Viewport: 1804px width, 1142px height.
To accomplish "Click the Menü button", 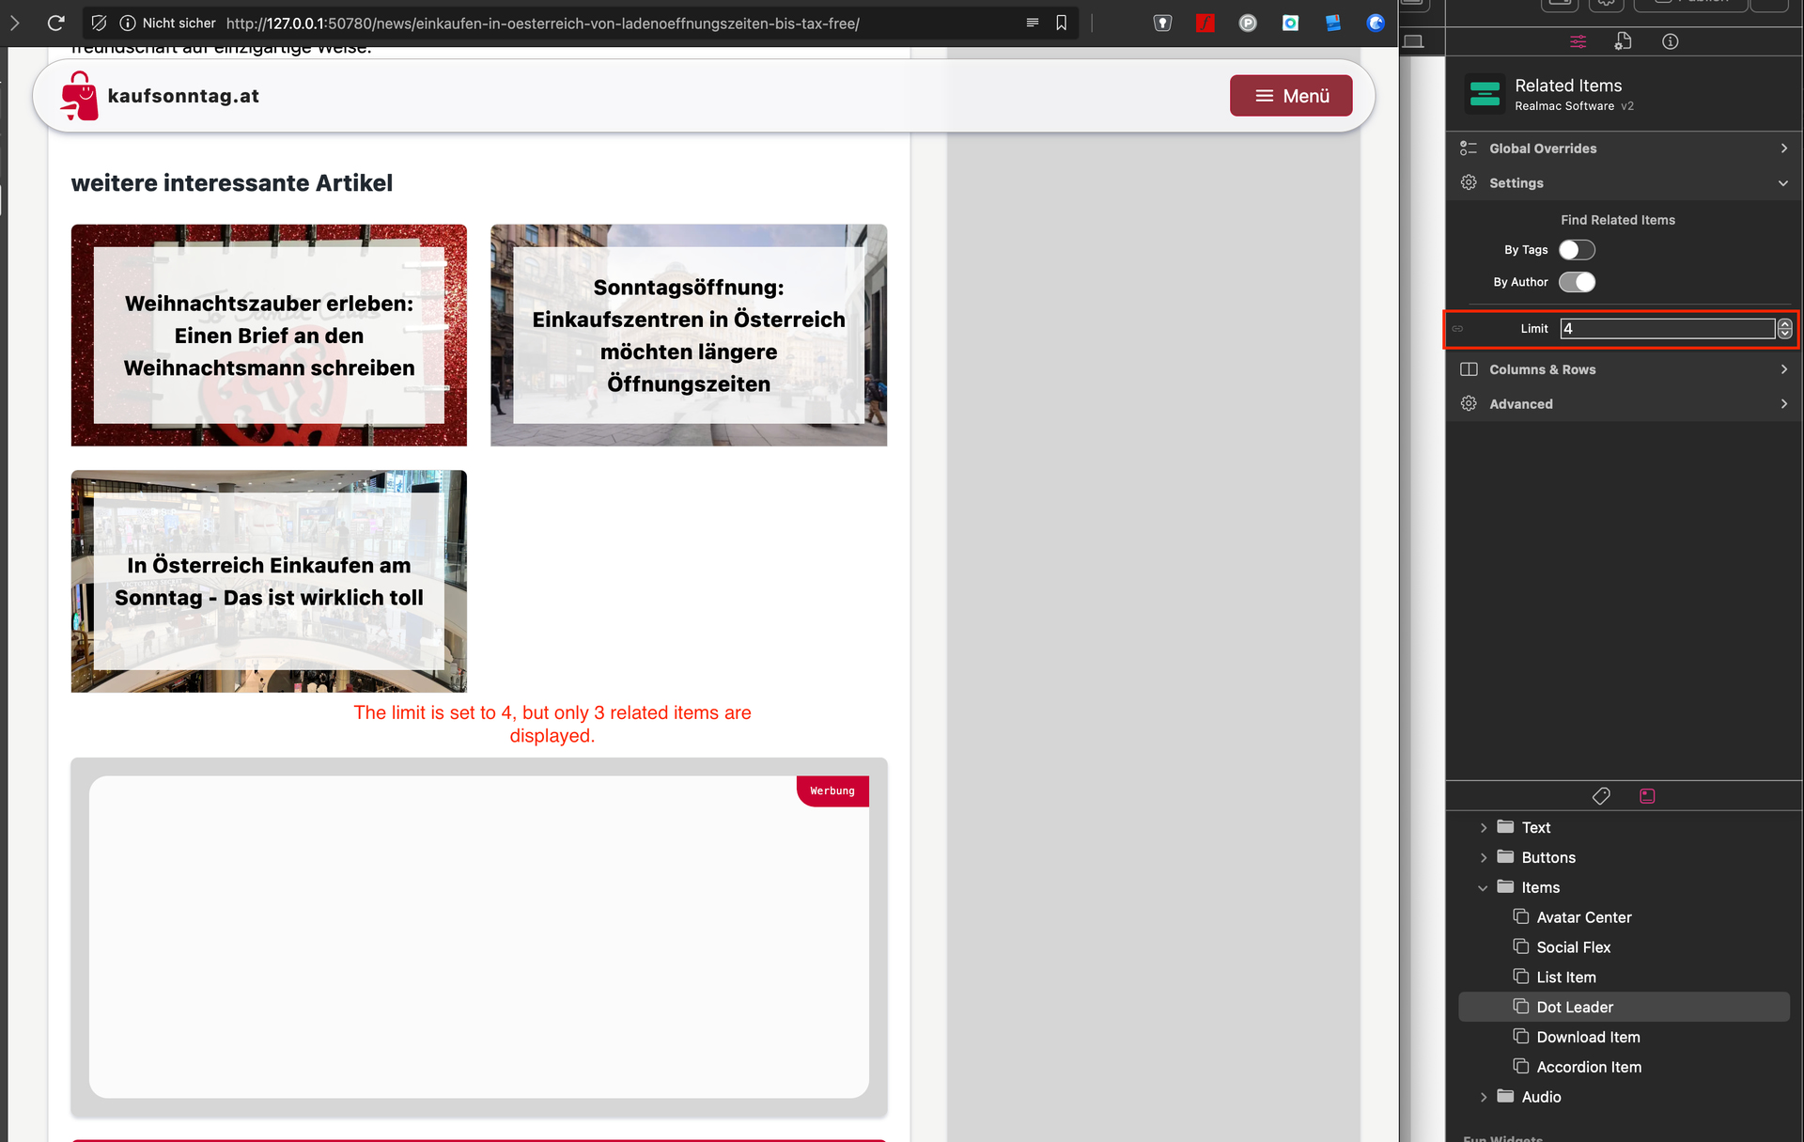I will (1290, 96).
